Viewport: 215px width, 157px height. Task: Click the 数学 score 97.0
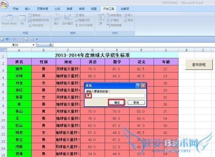click(x=117, y=126)
